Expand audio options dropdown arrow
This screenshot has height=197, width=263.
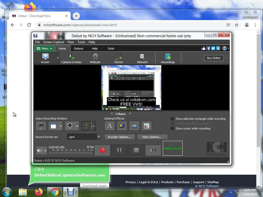pos(45,151)
